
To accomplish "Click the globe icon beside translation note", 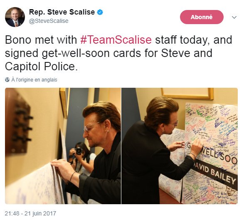I will [x=7, y=80].
